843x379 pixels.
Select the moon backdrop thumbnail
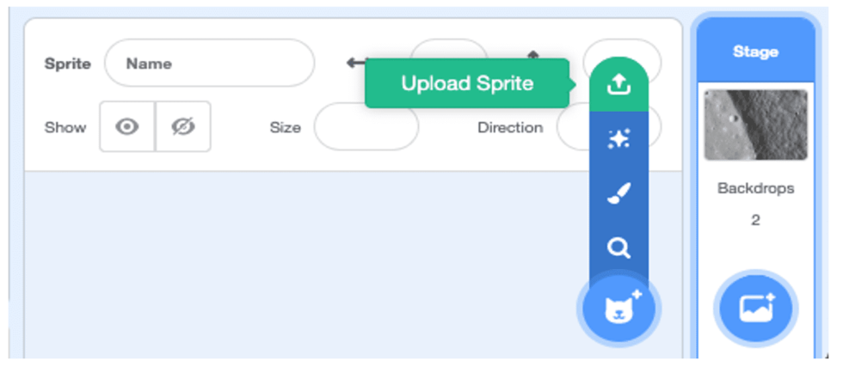click(756, 125)
